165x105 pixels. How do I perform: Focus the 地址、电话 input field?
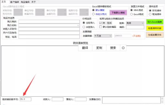point(49,37)
